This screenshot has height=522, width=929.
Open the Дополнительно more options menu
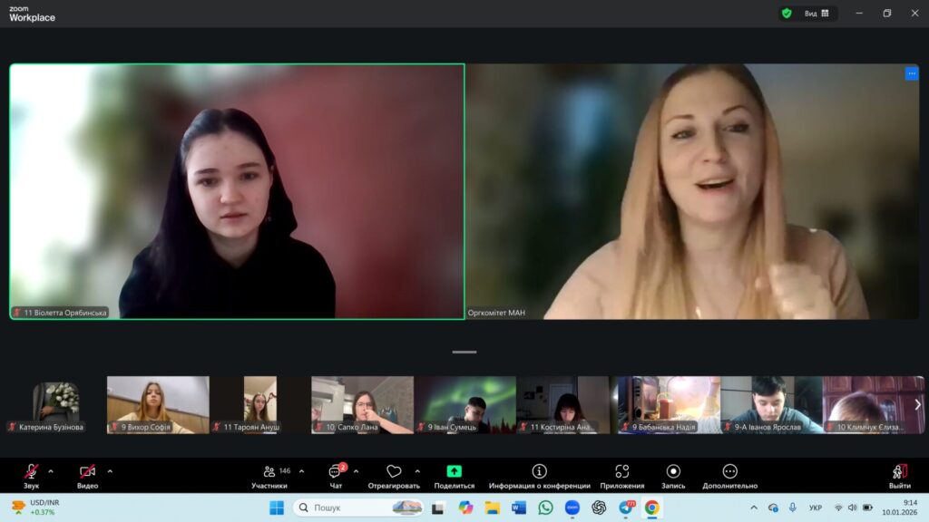(729, 473)
